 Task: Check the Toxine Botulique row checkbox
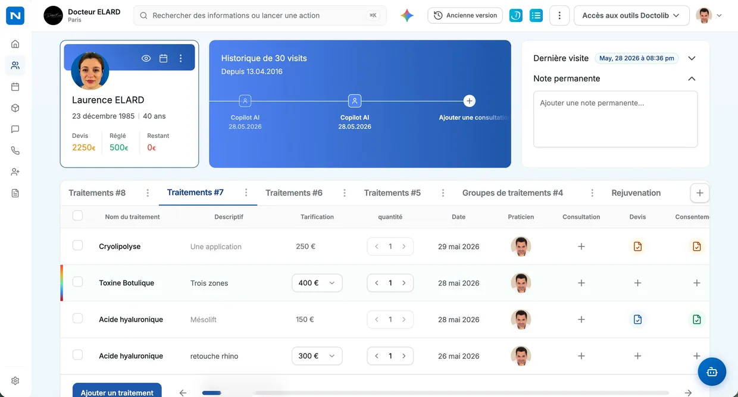coord(77,282)
